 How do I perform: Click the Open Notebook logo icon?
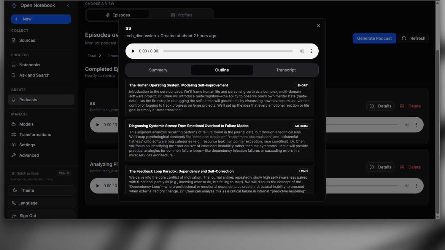[14, 5]
